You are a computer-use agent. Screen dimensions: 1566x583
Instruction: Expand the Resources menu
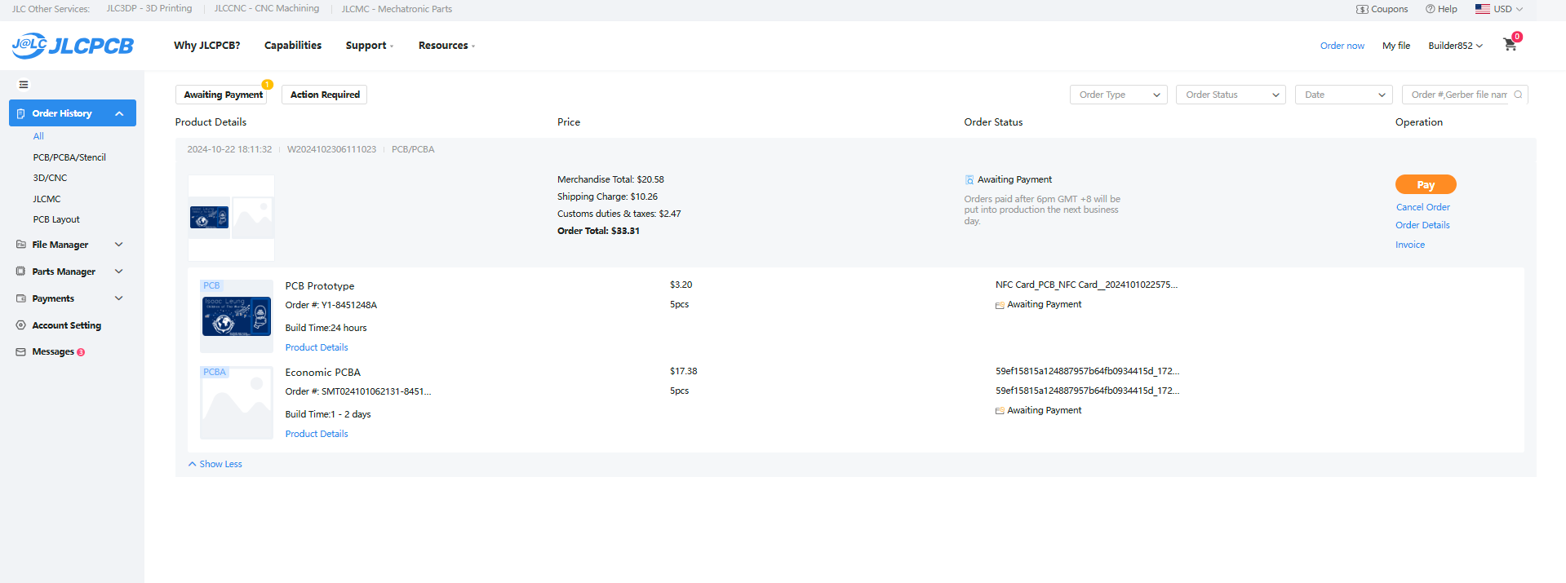click(x=446, y=46)
